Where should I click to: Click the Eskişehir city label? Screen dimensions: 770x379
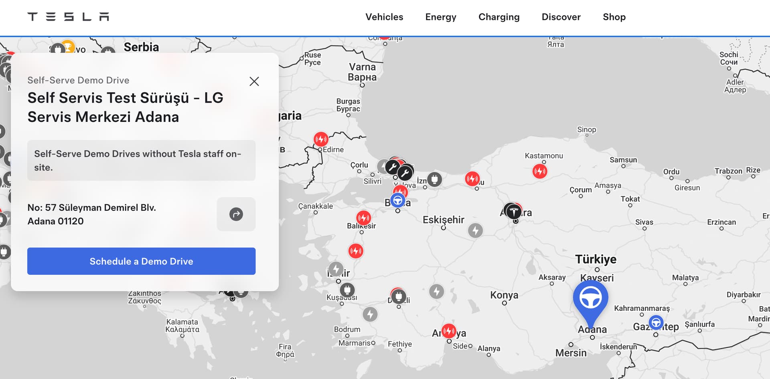[x=444, y=220]
